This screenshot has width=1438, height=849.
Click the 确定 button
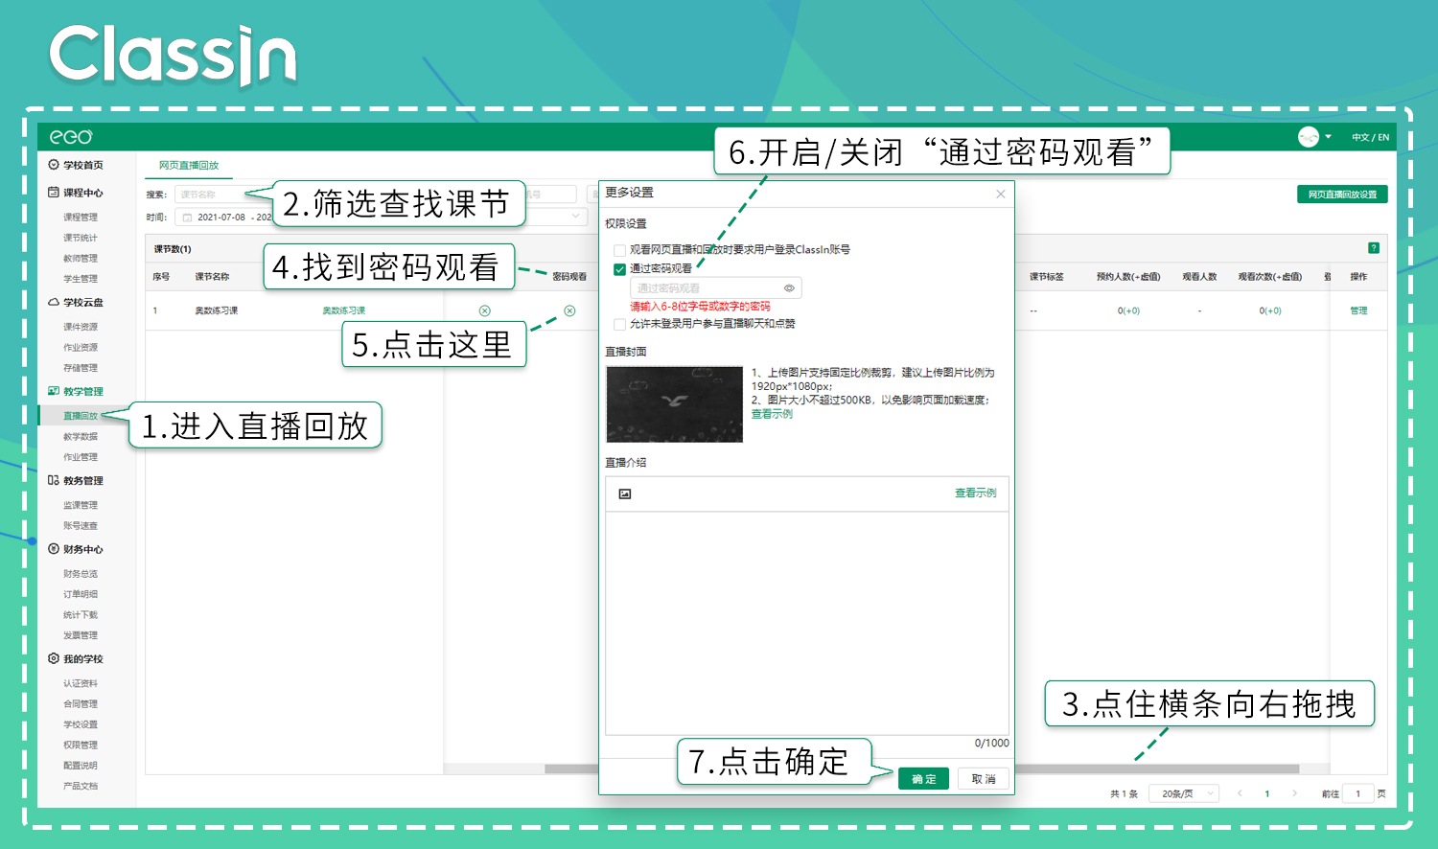coord(924,779)
